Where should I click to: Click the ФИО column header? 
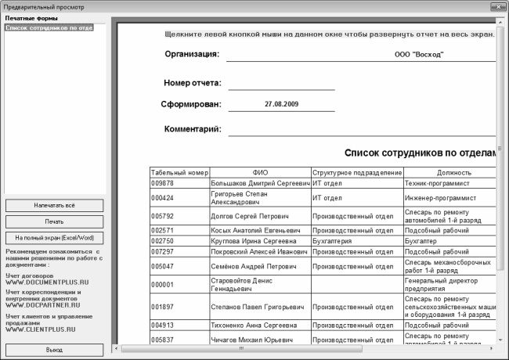pyautogui.click(x=261, y=172)
